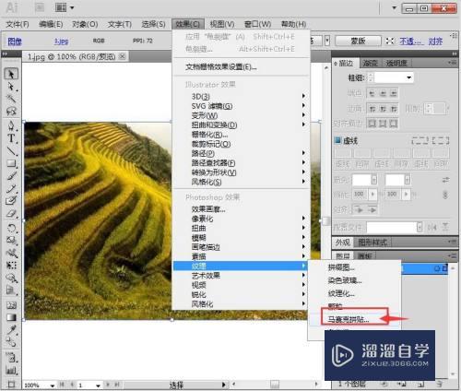The height and width of the screenshot is (391, 461).
Task: Select the Lasso tool
Action: tap(11, 111)
